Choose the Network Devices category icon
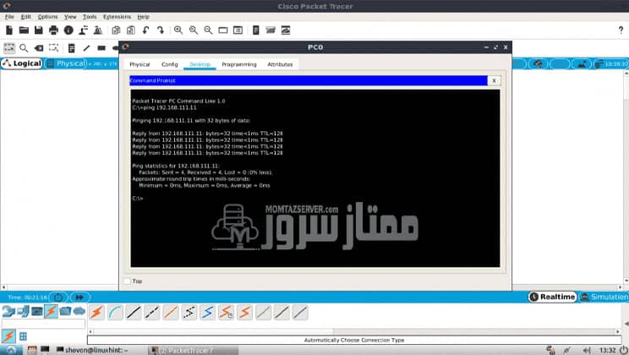The image size is (629, 355). click(x=8, y=311)
